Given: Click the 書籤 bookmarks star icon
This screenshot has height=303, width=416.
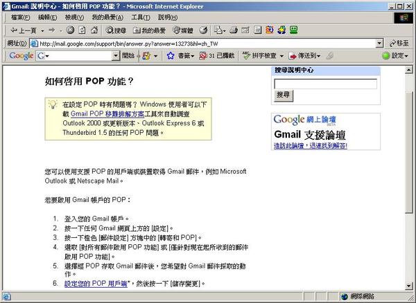Looking at the screenshot, I should click(171, 56).
